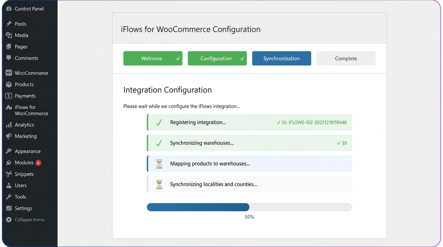Click 'Synchronizing localities and counties...' text
The height and width of the screenshot is (247, 443).
pyautogui.click(x=213, y=184)
